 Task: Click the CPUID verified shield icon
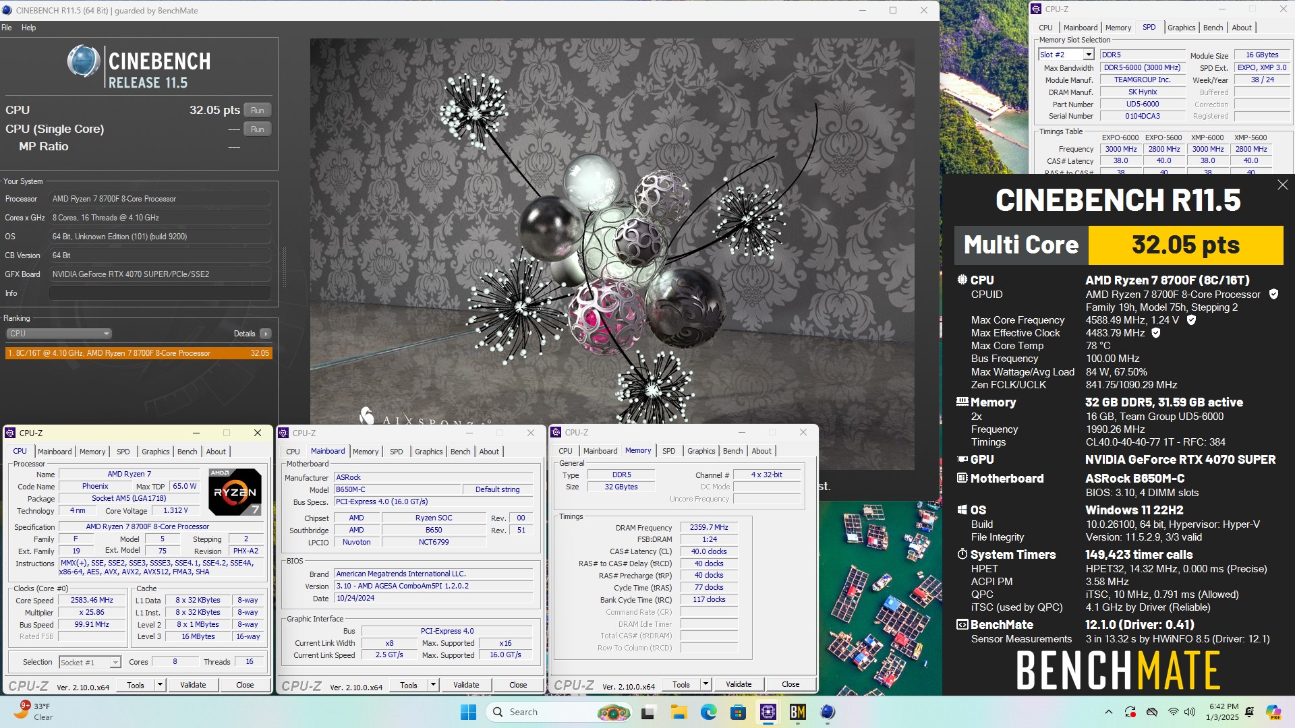point(1273,294)
